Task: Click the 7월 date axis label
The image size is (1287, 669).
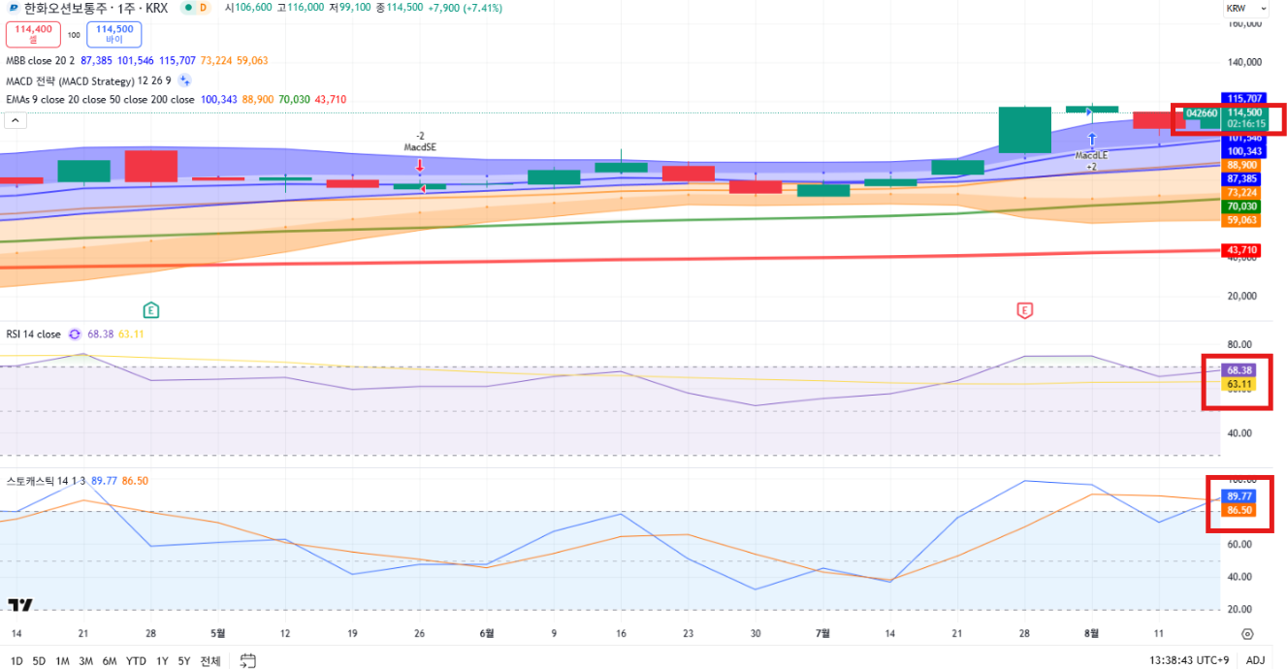Action: [x=822, y=633]
